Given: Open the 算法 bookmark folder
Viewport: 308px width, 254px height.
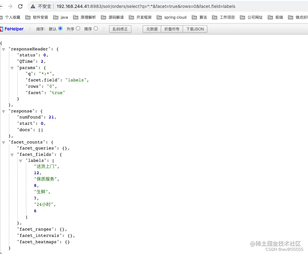Looking at the screenshot, I should pyautogui.click(x=199, y=17).
